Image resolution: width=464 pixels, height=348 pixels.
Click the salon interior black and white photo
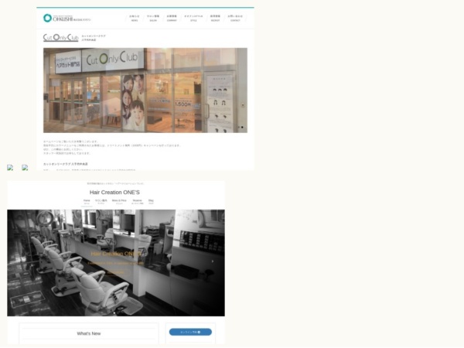116,263
